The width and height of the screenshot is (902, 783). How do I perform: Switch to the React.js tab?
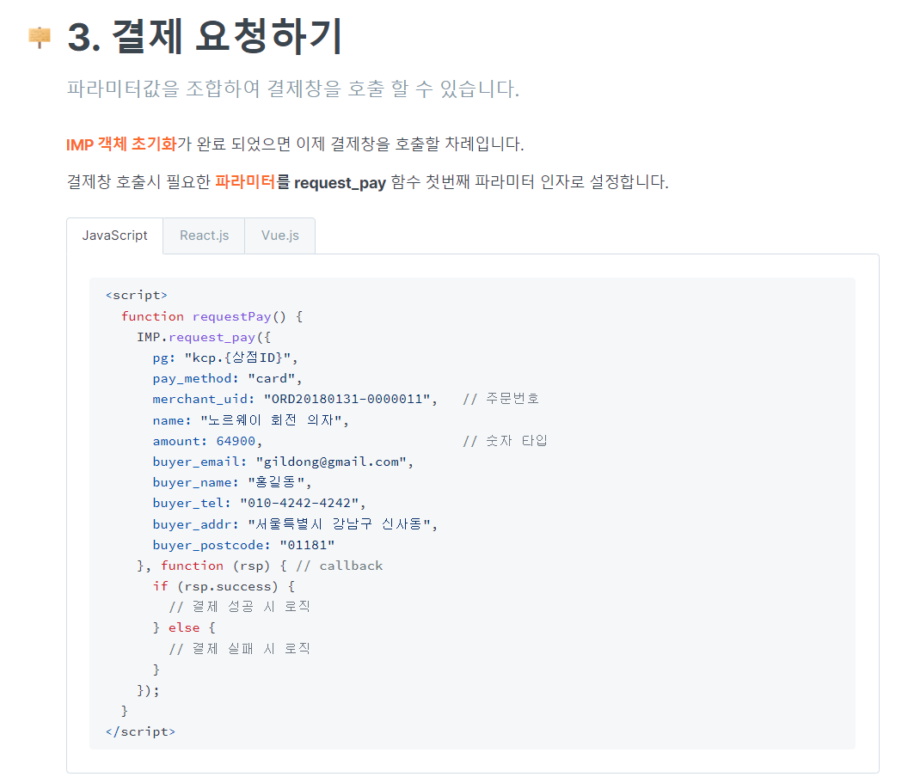[x=204, y=236]
